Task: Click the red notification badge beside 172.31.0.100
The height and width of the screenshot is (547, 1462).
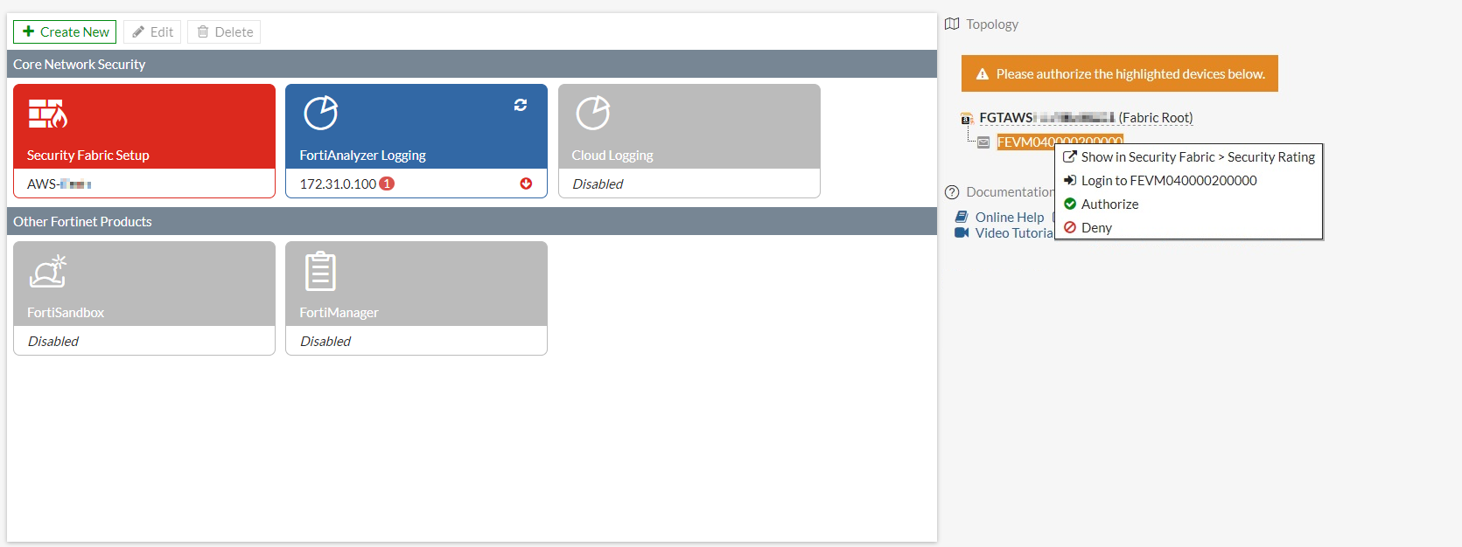Action: coord(387,183)
